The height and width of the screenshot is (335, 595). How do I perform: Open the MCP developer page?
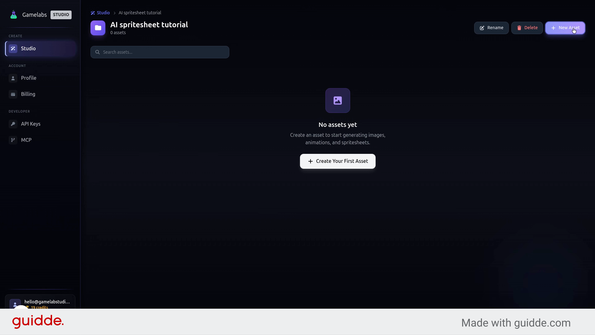tap(40, 140)
